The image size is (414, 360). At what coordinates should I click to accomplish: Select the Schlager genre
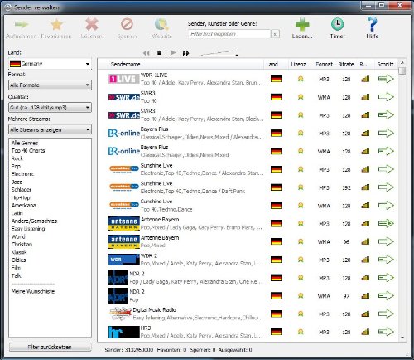click(x=22, y=190)
